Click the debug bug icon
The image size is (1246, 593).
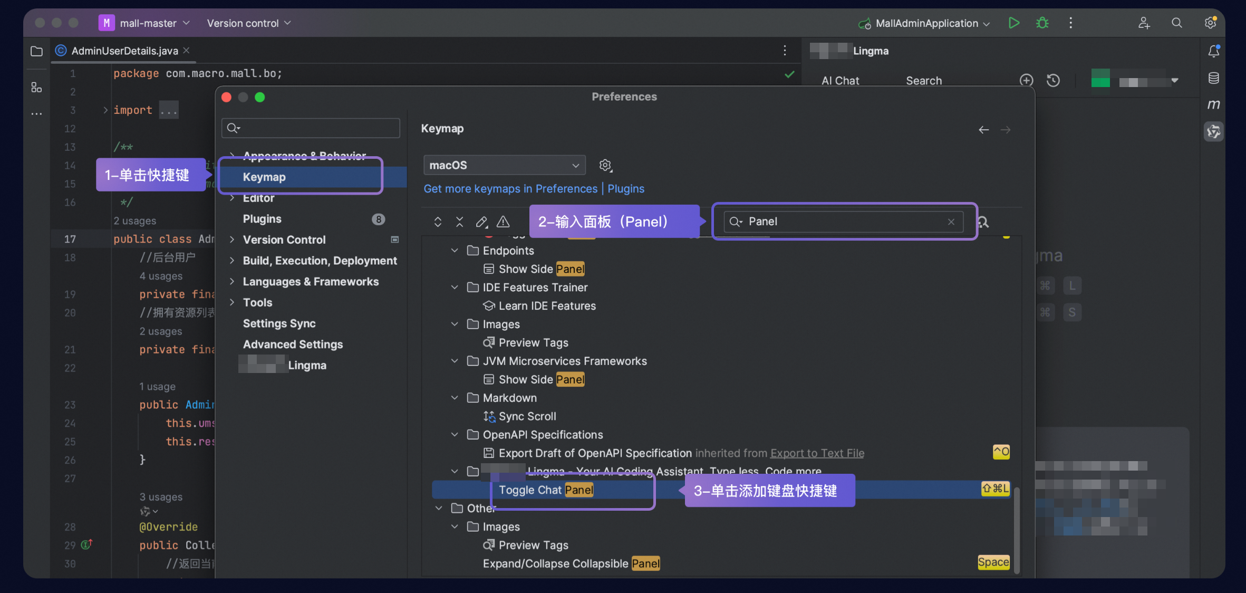pyautogui.click(x=1042, y=23)
